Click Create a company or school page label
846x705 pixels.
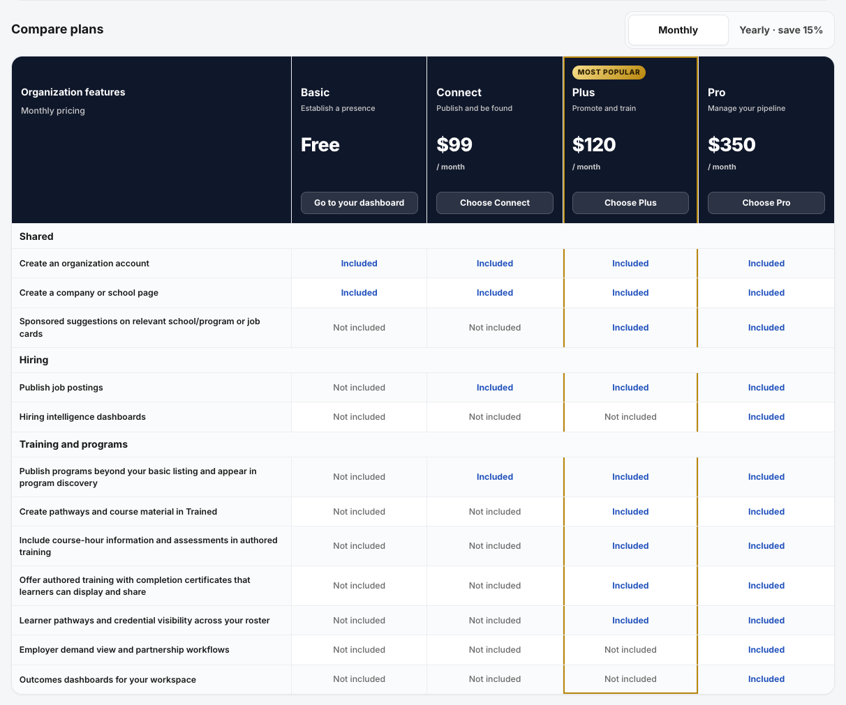pyautogui.click(x=89, y=293)
